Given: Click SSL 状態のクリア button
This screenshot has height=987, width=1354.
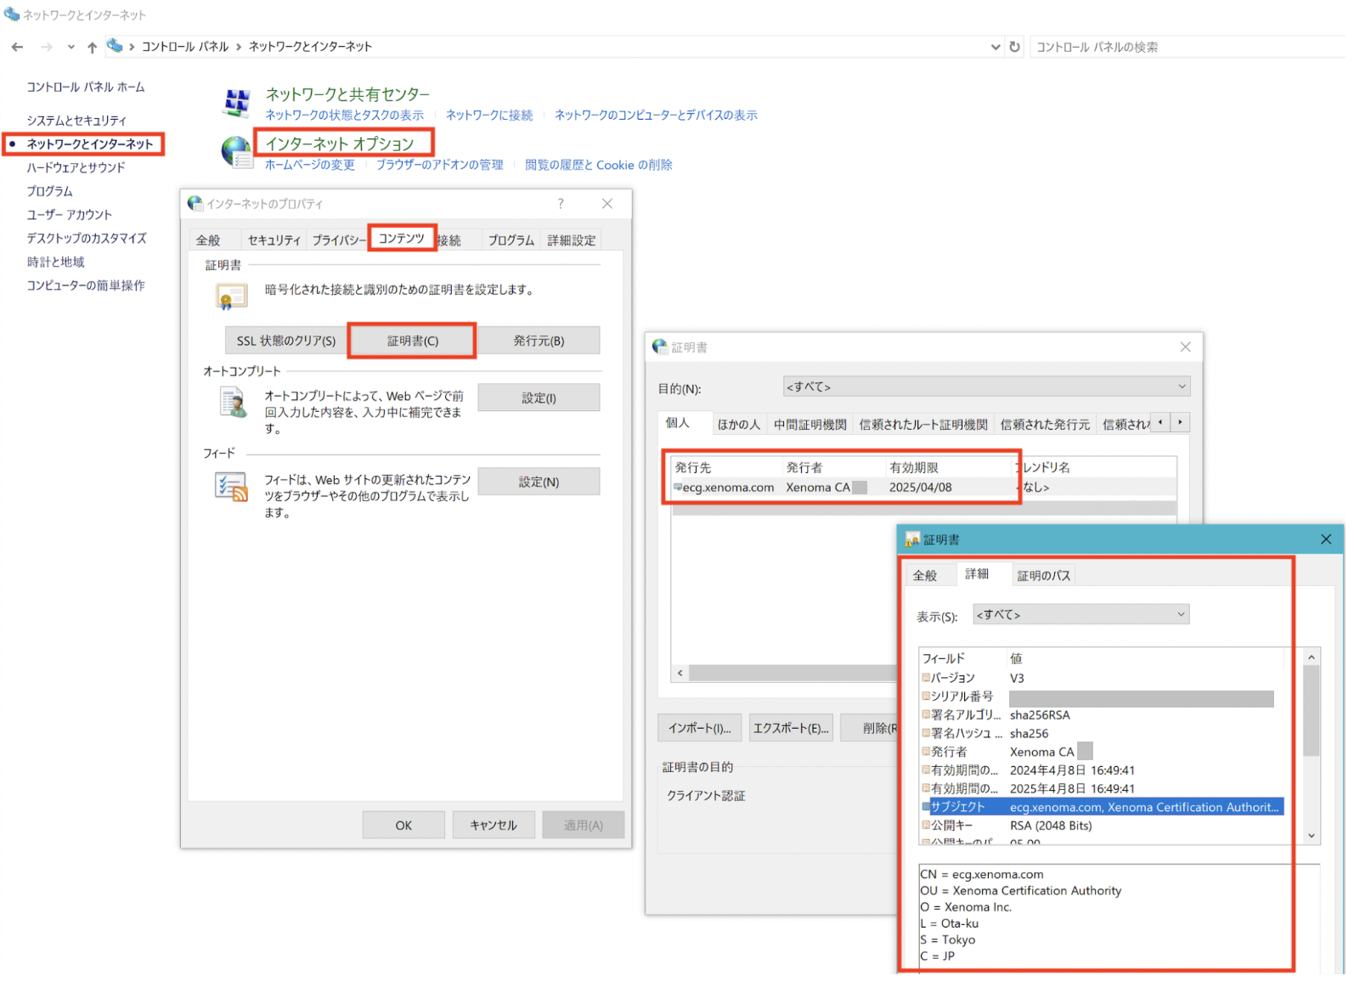Looking at the screenshot, I should click(x=286, y=341).
